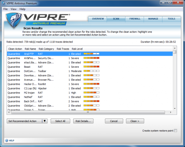Viewport: 185px width, 147px height.
Task: Click the vertical scrollbar thumb
Action: 175,52
